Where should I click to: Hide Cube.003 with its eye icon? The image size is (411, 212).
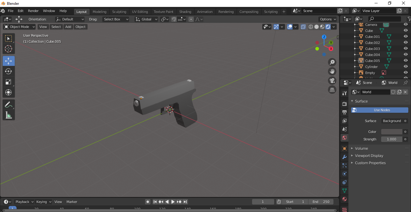[406, 49]
